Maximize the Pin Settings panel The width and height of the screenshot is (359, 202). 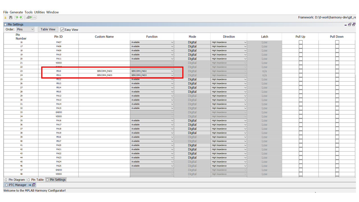point(354,25)
